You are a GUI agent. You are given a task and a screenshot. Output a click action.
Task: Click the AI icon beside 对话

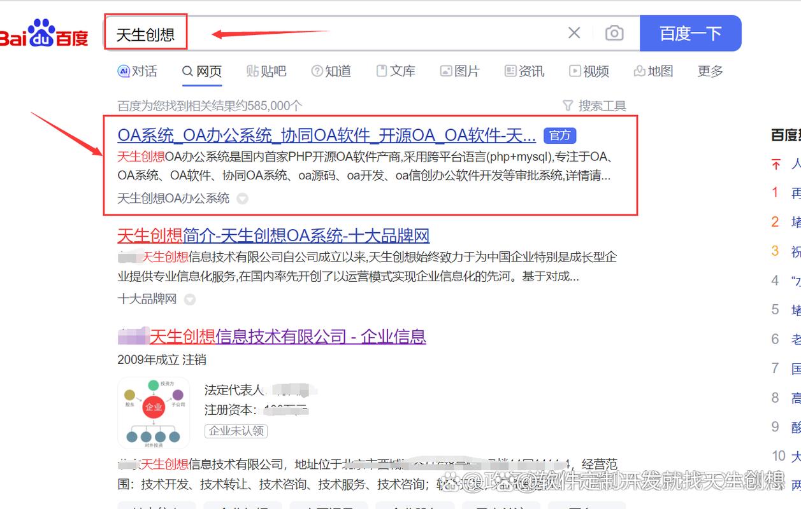[125, 72]
